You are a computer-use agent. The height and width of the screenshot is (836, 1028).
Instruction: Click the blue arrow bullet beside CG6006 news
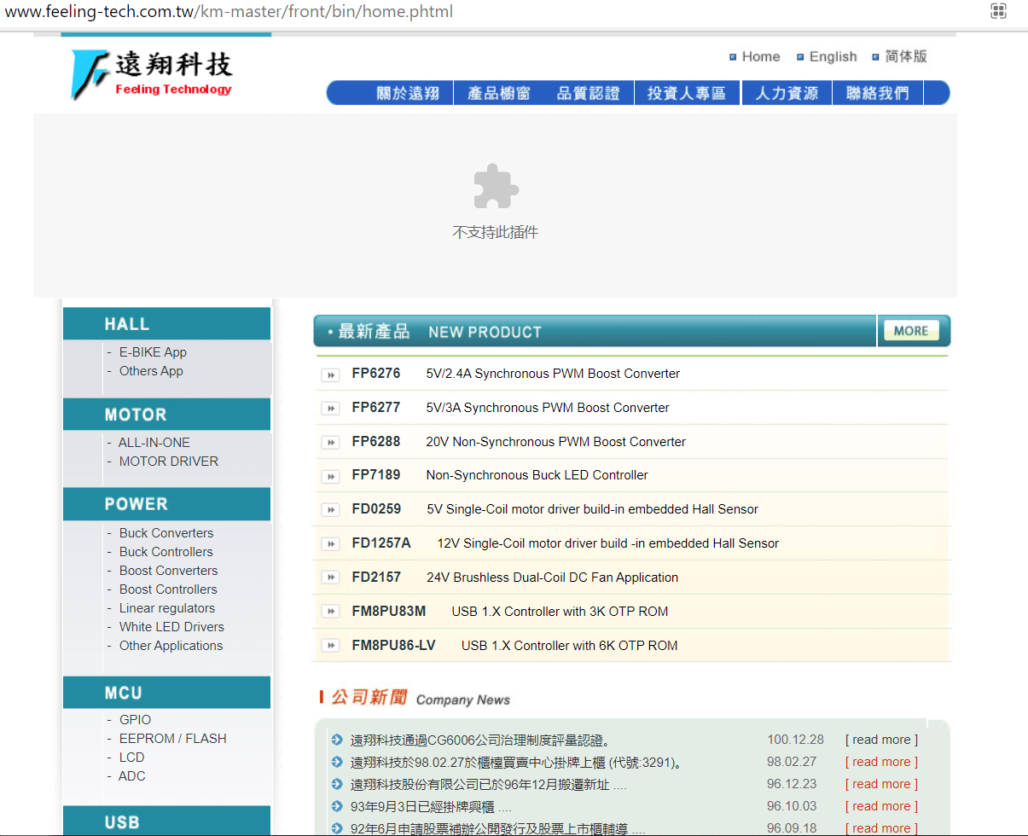[x=337, y=740]
